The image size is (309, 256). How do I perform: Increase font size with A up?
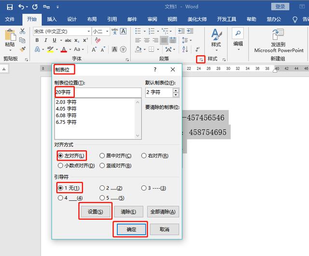(x=94, y=49)
